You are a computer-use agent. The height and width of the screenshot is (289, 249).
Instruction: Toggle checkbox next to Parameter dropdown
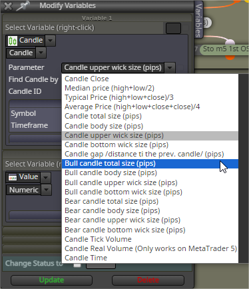(x=180, y=68)
